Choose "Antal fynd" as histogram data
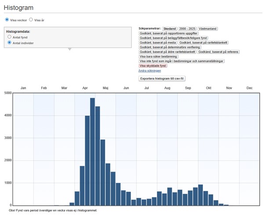Image resolution: width=265 pixels, height=215 pixels. click(10, 37)
